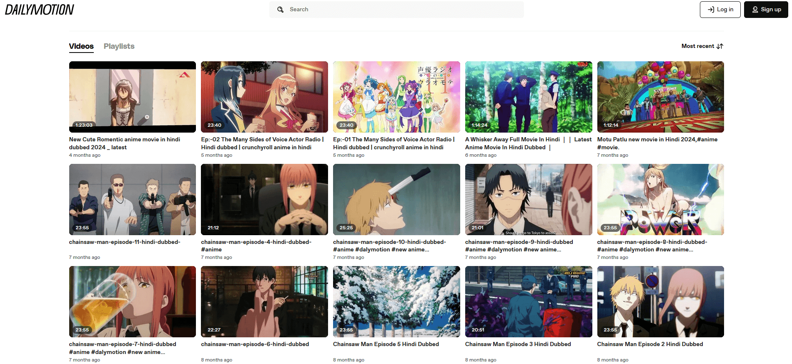Open chainsaw-man-episode-6 thumbnail
Screen dimensions: 792x364
(x=264, y=301)
